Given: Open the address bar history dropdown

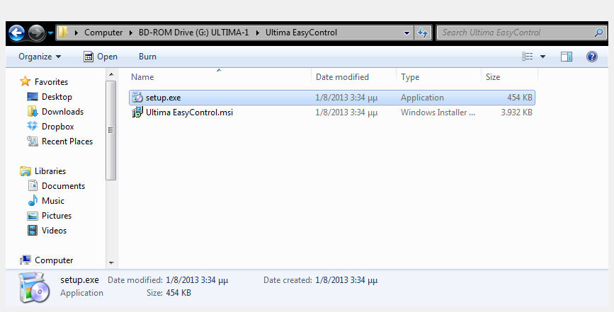Looking at the screenshot, I should [407, 33].
